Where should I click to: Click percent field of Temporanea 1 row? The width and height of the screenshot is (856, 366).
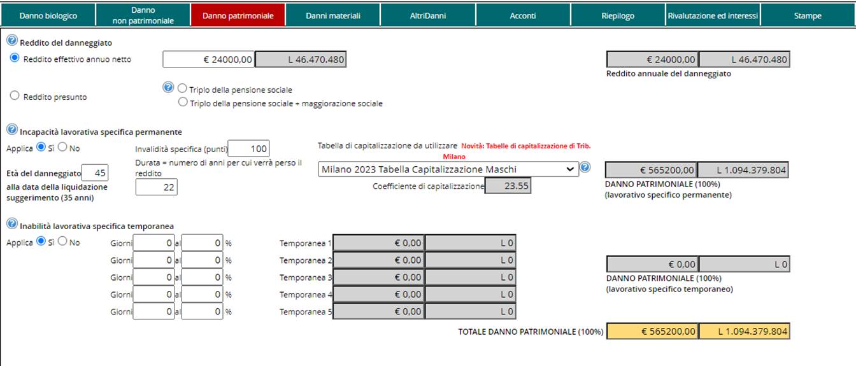point(202,243)
